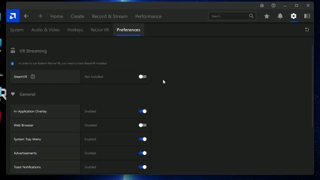Click the In-Application Overlay label

point(30,111)
